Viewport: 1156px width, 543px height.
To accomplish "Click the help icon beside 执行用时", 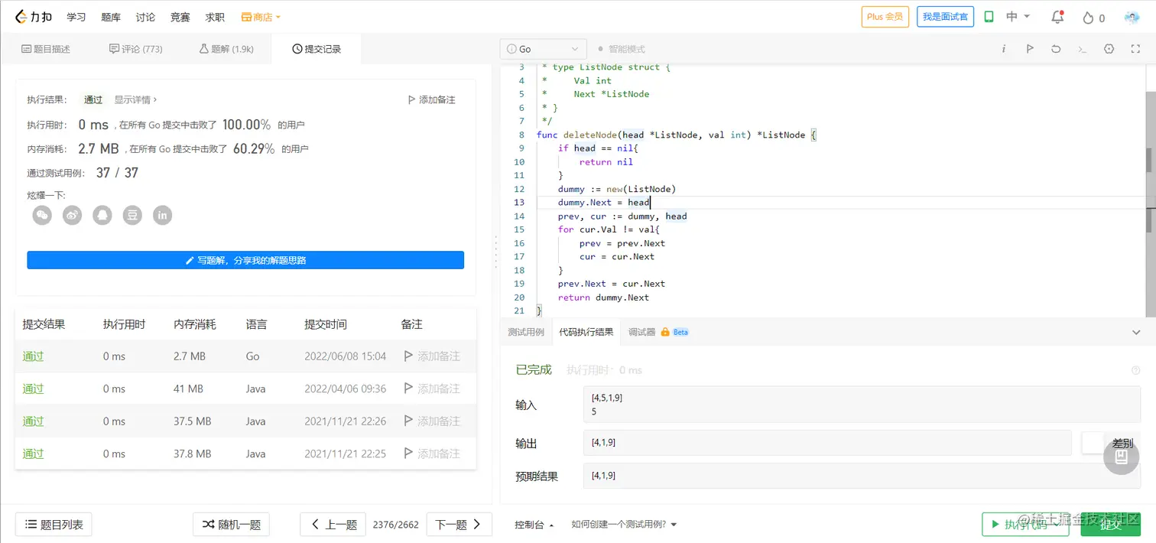I will [x=1135, y=370].
